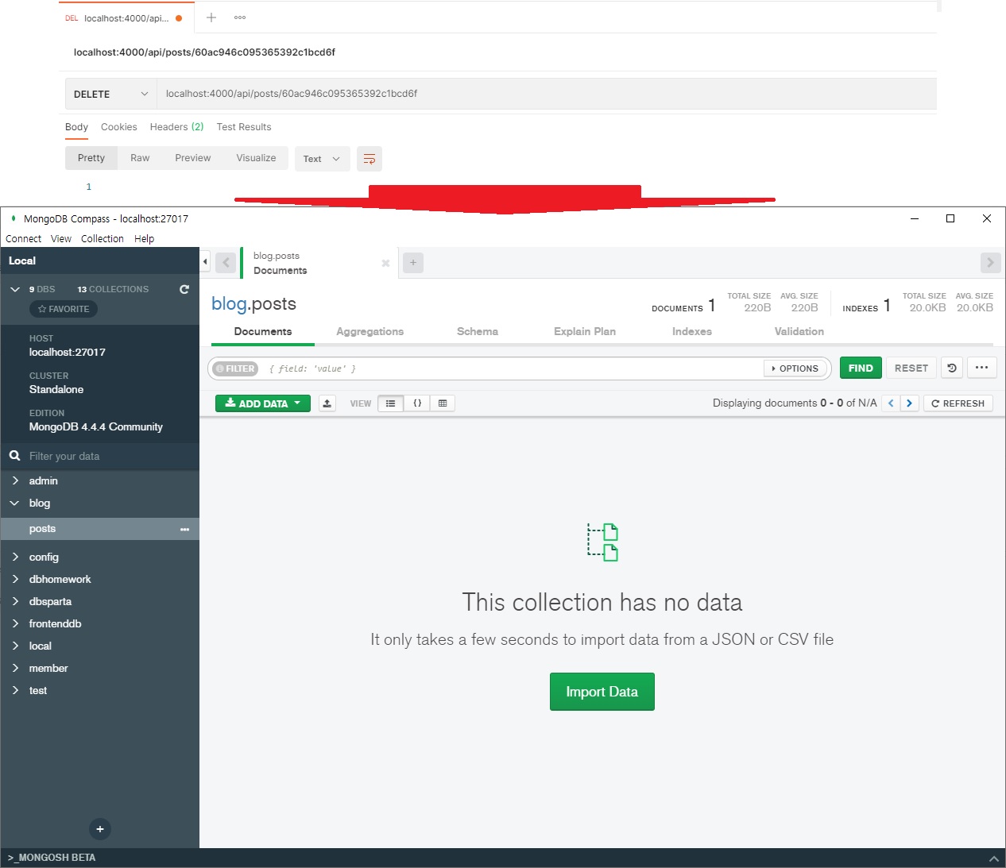Click the green Find button
The width and height of the screenshot is (1006, 868).
[x=861, y=368]
